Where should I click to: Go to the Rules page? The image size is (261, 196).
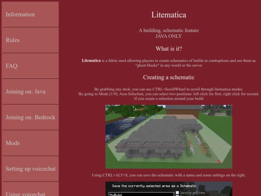pyautogui.click(x=30, y=40)
